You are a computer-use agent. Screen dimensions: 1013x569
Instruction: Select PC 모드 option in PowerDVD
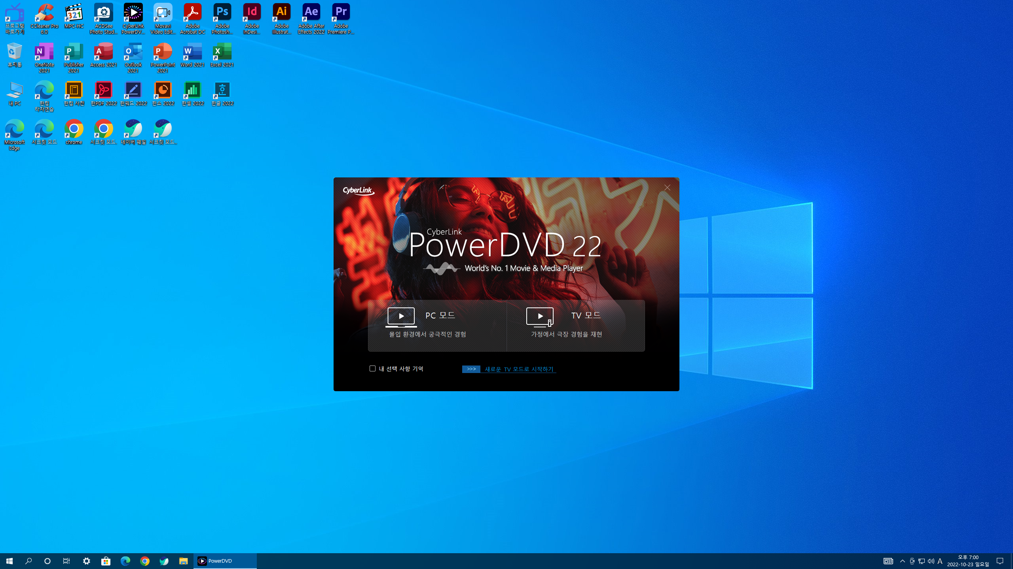pyautogui.click(x=437, y=325)
